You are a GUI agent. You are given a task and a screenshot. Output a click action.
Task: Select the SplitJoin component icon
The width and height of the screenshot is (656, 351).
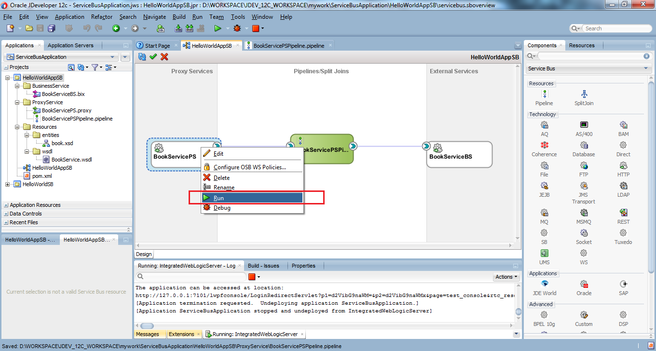coord(584,94)
